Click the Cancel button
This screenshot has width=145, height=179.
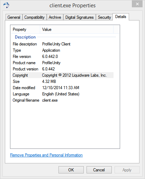[x=99, y=170]
